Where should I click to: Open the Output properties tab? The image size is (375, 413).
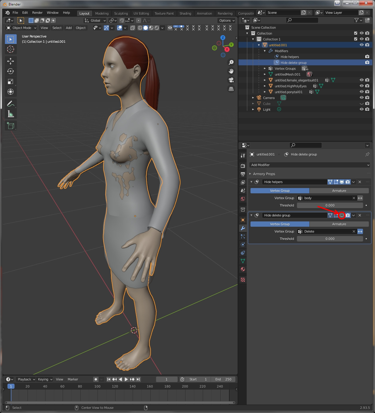(243, 174)
